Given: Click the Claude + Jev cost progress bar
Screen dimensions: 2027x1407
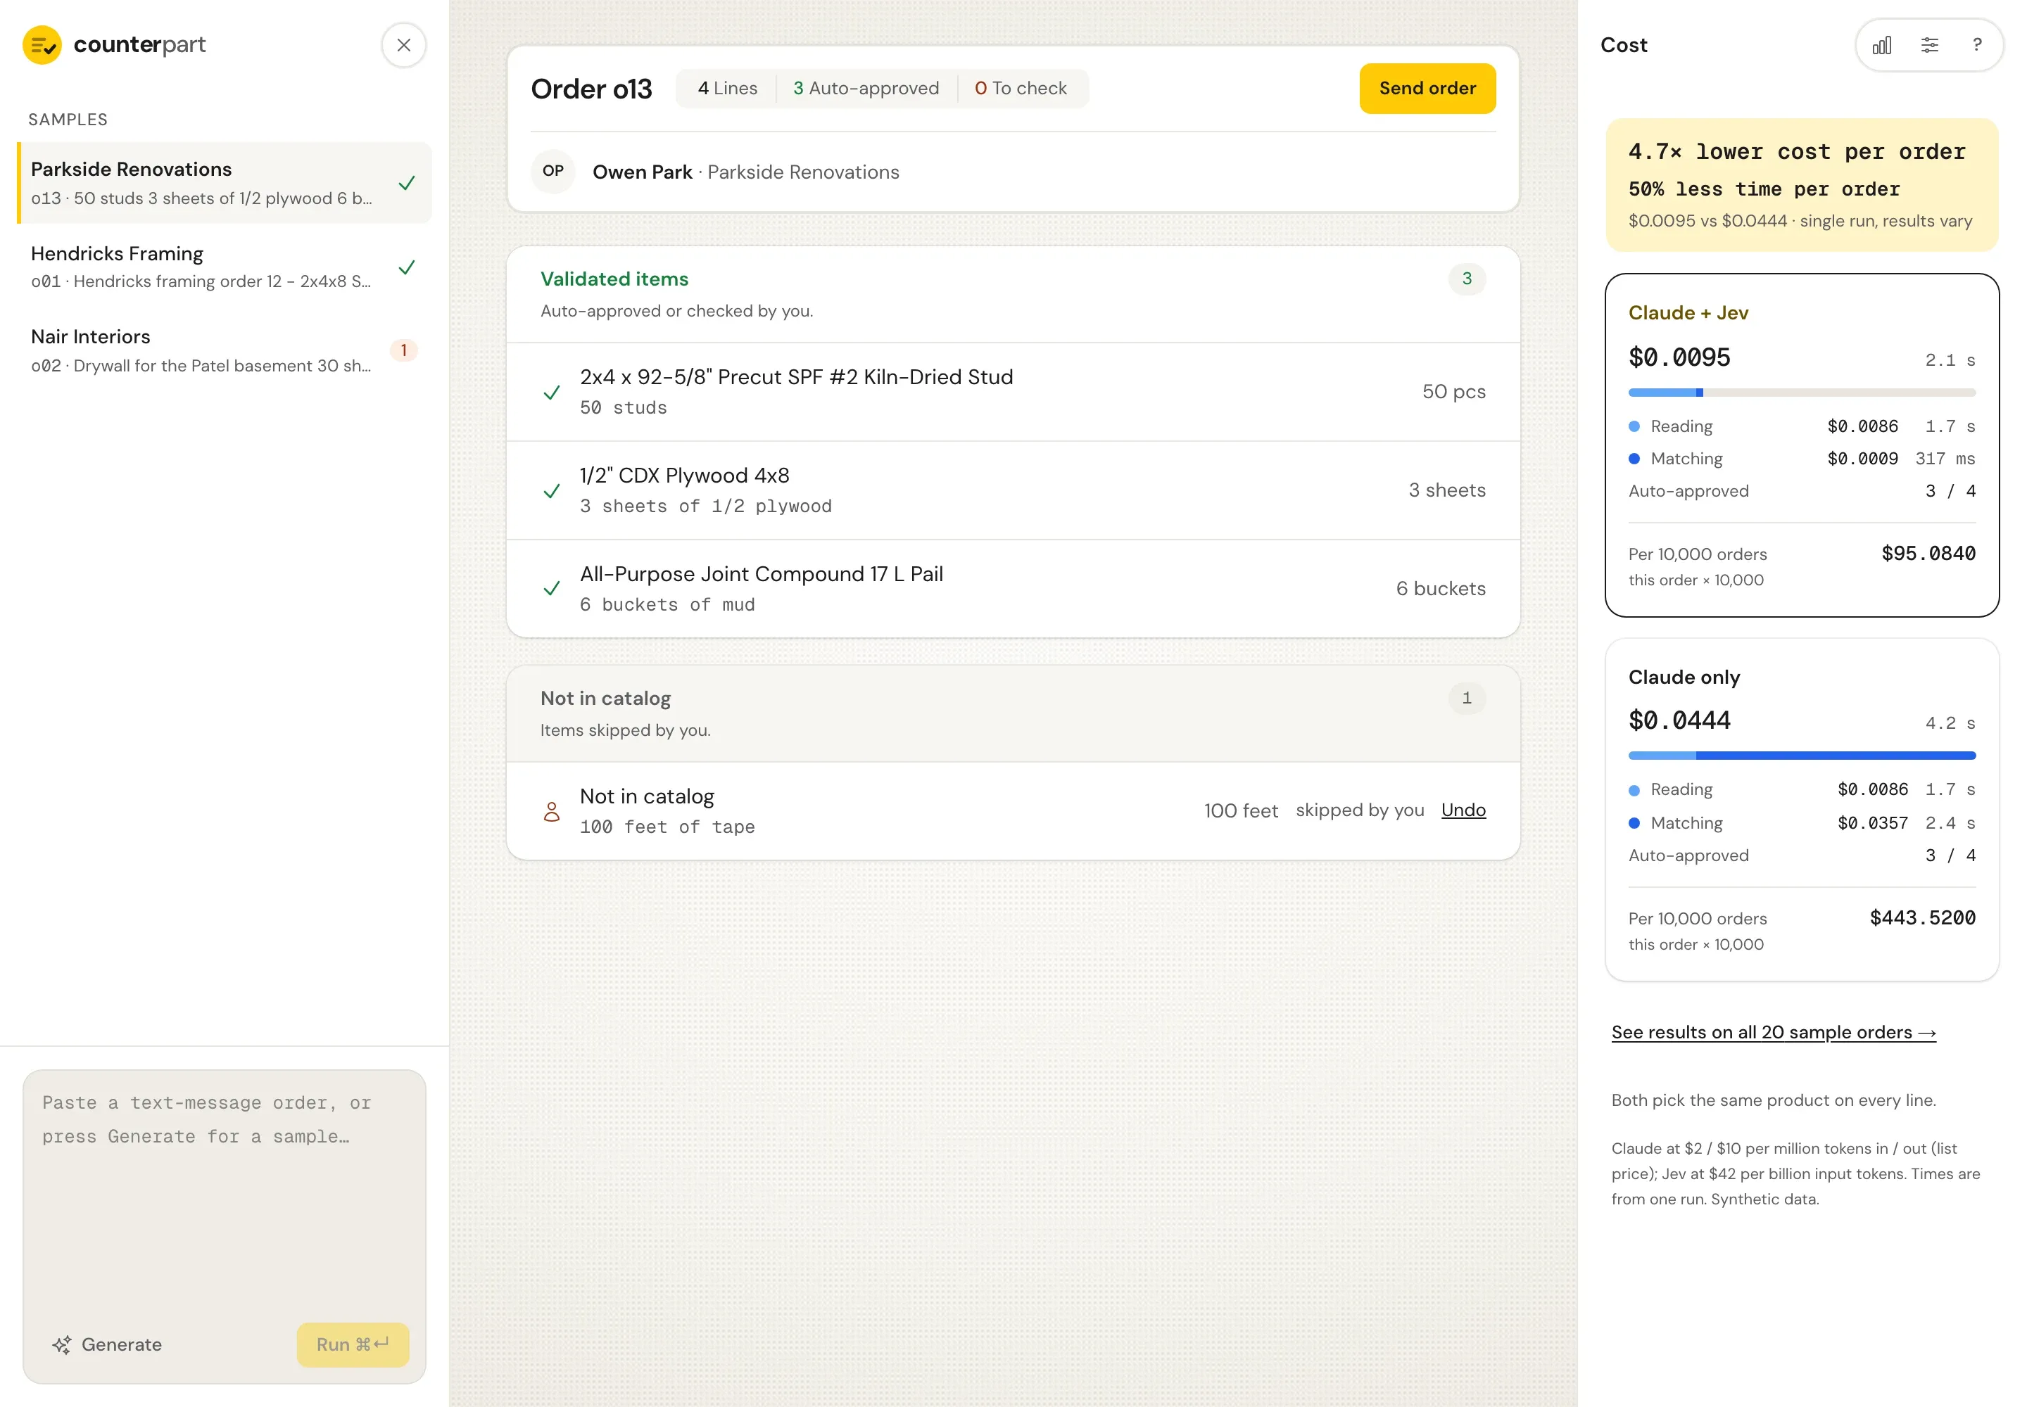Looking at the screenshot, I should 1801,393.
